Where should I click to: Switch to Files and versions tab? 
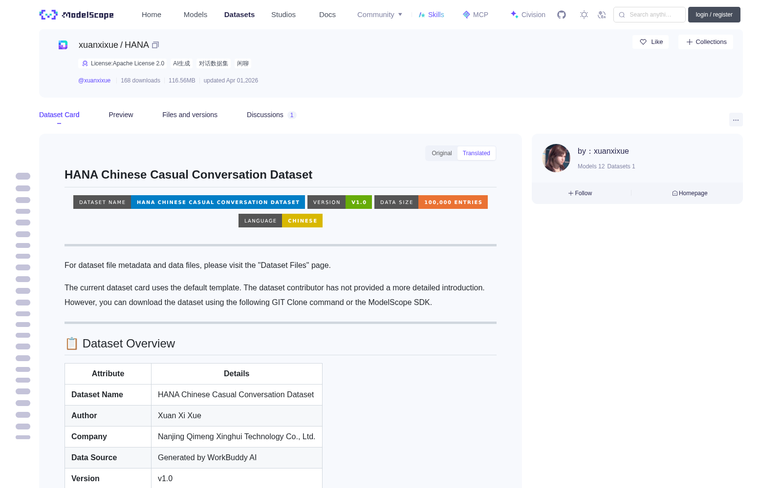click(190, 115)
